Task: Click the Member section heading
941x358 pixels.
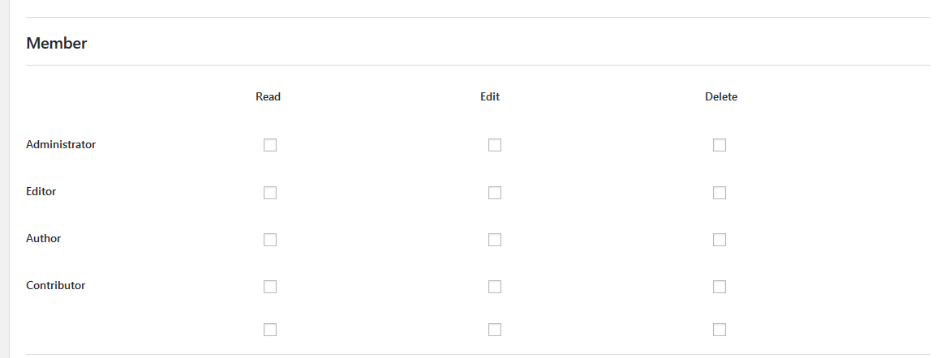Action: click(x=57, y=44)
